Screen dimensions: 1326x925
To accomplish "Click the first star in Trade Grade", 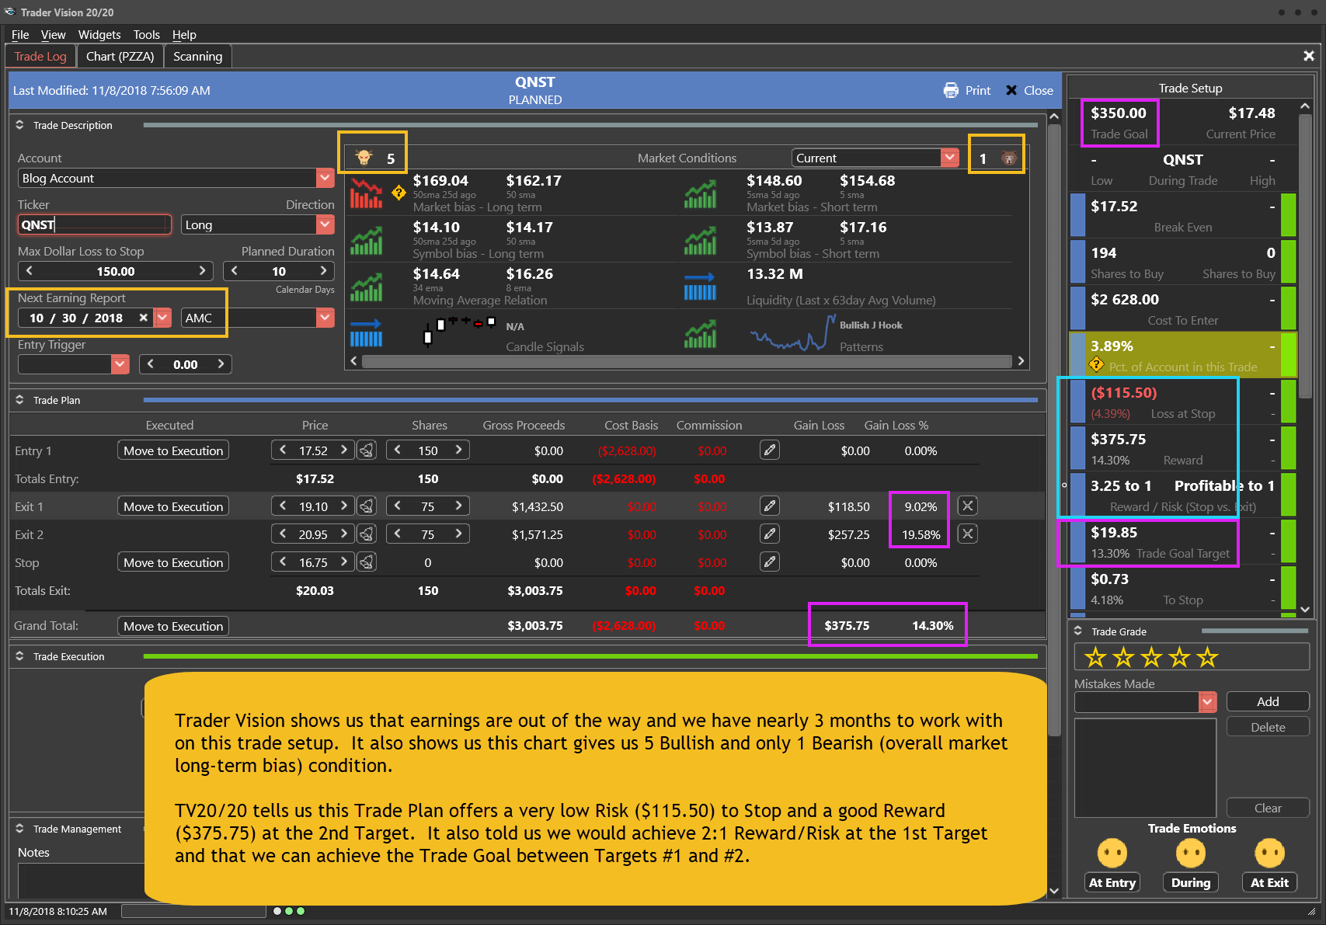I will pos(1095,657).
